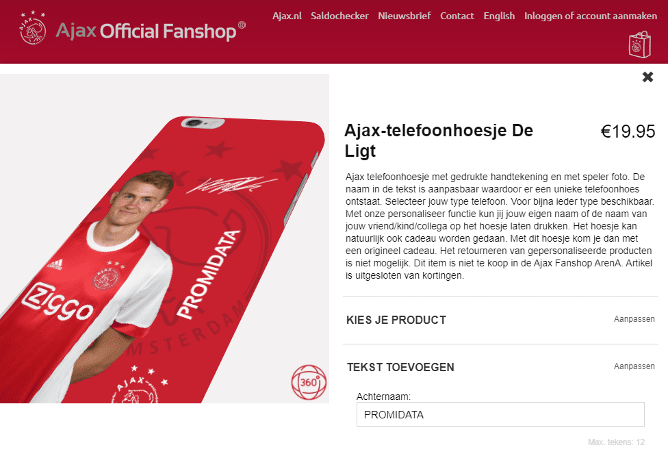
Task: Switch language to English
Action: [499, 16]
